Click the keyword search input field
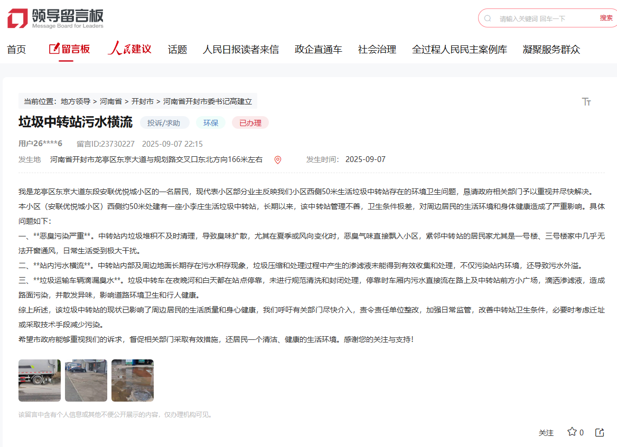 point(544,18)
